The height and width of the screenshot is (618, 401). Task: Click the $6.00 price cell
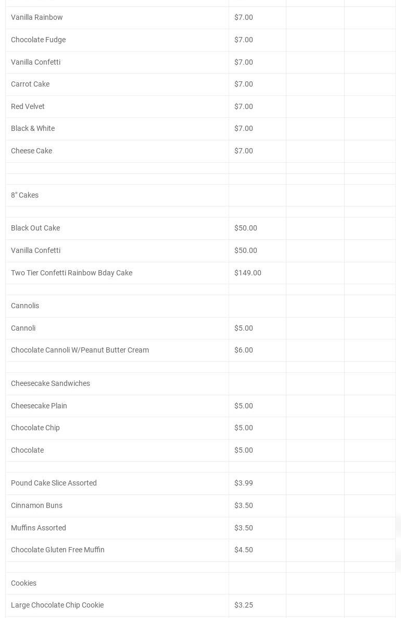(x=244, y=350)
